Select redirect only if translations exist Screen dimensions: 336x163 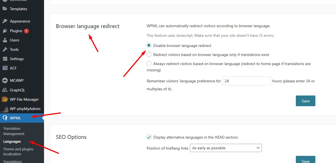point(149,54)
